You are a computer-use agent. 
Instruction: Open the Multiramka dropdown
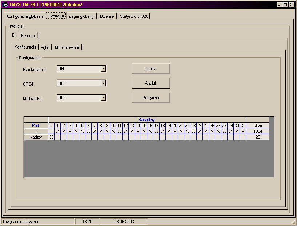103,98
